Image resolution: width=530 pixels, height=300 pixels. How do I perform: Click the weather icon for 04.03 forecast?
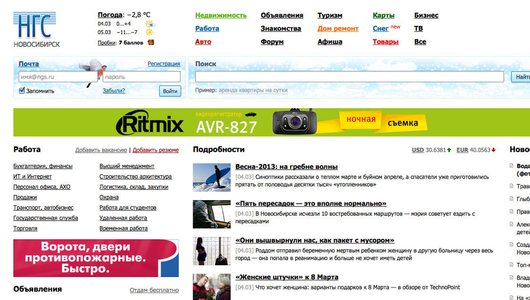pyautogui.click(x=150, y=24)
